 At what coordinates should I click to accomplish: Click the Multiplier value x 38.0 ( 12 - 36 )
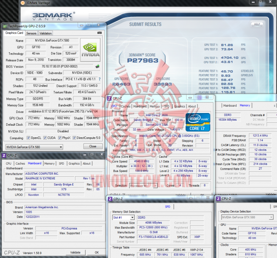(x=142, y=166)
